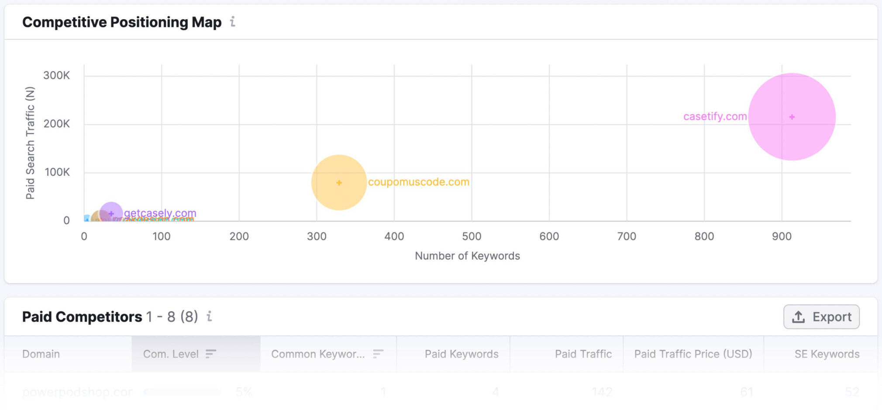Screen dimensions: 882x410
Task: Click the Paid Search Traffic axis title
Action: (x=30, y=143)
